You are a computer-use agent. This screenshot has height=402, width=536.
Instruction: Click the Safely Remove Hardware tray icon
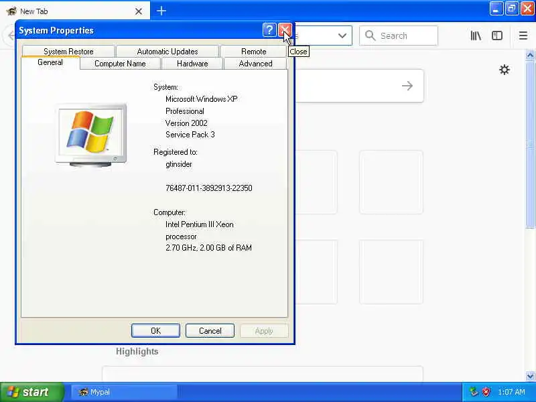pos(474,392)
